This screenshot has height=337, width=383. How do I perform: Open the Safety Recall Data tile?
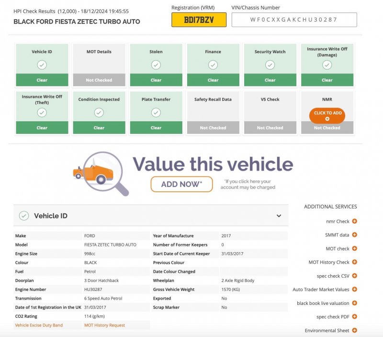[x=213, y=113]
